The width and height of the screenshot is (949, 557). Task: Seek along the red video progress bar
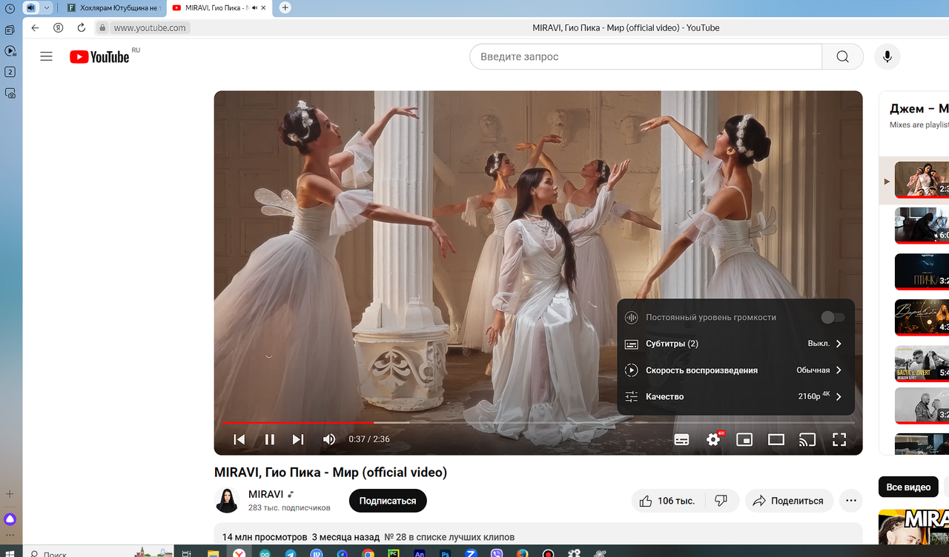tap(538, 422)
